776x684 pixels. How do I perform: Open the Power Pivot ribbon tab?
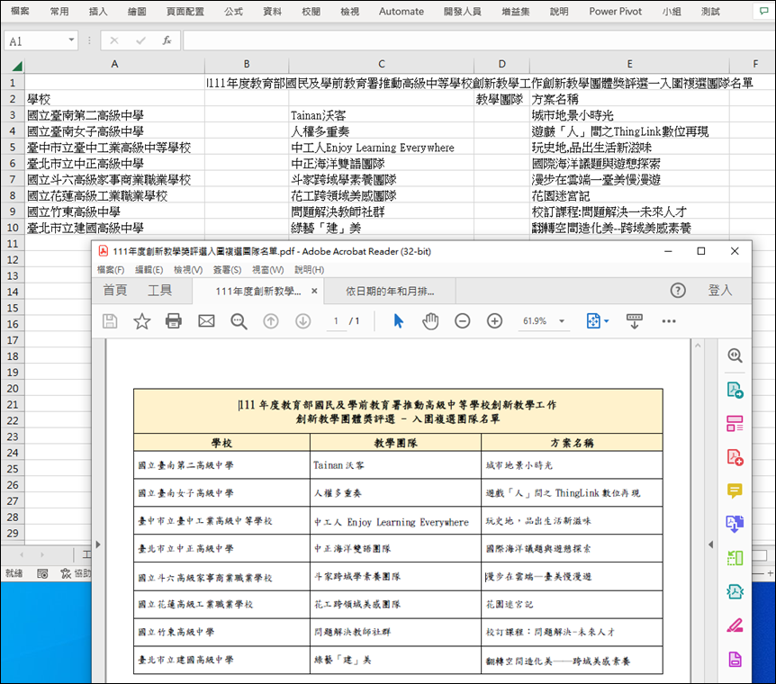pos(616,12)
